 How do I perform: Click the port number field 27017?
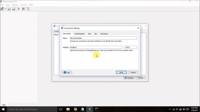point(131,47)
